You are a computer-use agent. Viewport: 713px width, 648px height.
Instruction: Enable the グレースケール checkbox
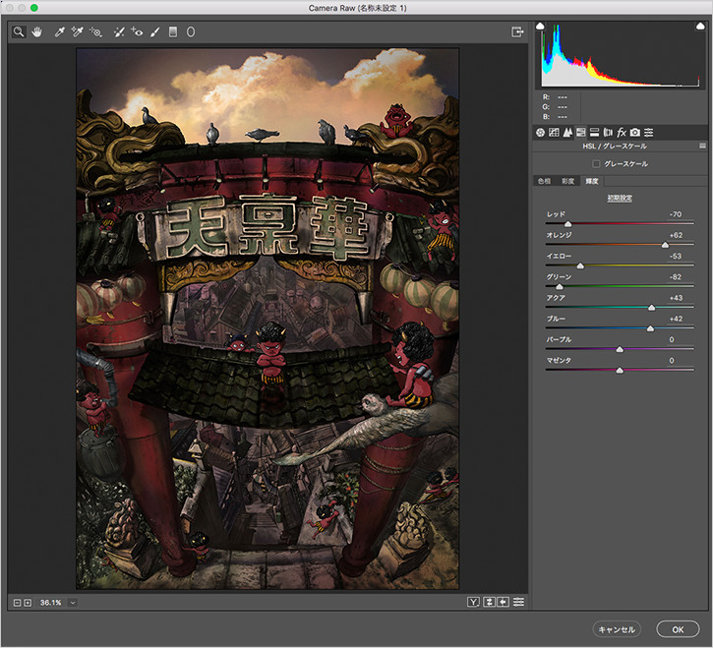click(596, 163)
